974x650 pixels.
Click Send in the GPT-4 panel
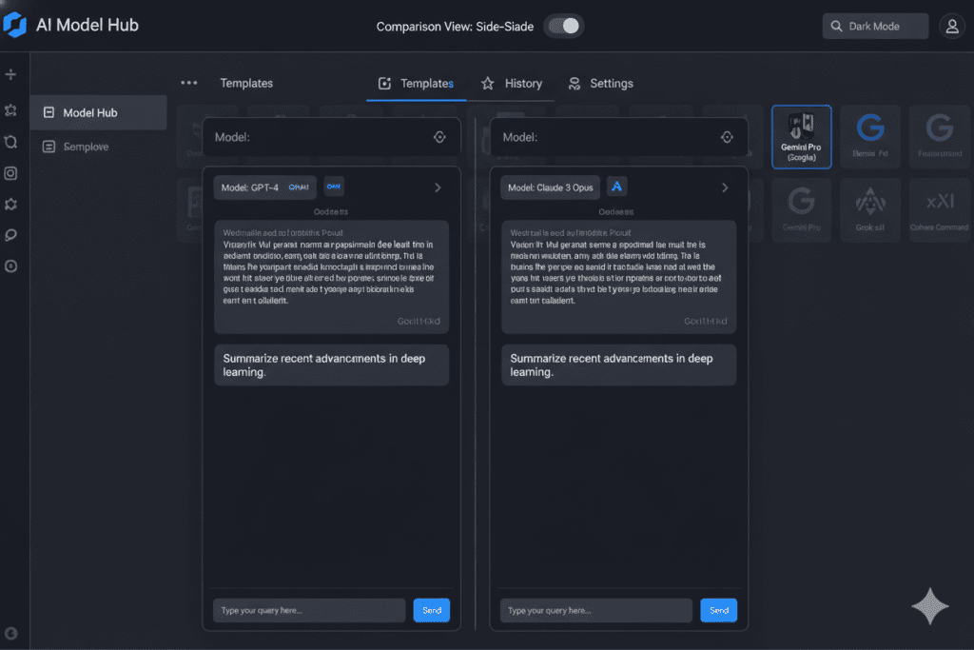(431, 610)
